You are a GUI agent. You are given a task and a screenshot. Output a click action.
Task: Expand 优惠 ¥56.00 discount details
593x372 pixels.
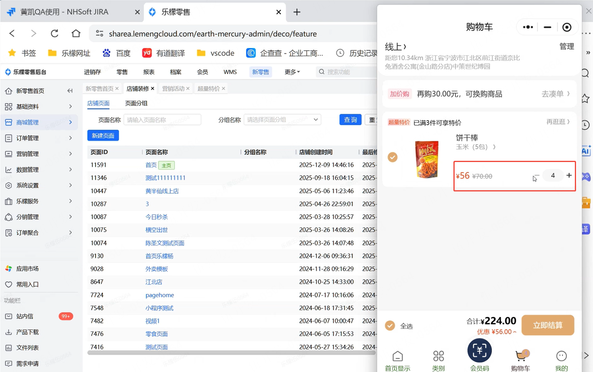tap(497, 332)
